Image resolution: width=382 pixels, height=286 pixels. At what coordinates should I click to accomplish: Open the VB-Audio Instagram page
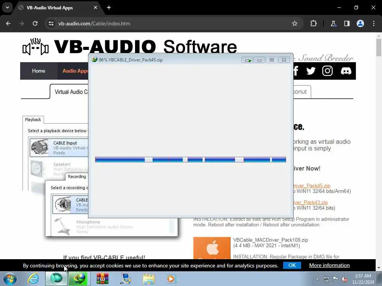click(x=328, y=71)
